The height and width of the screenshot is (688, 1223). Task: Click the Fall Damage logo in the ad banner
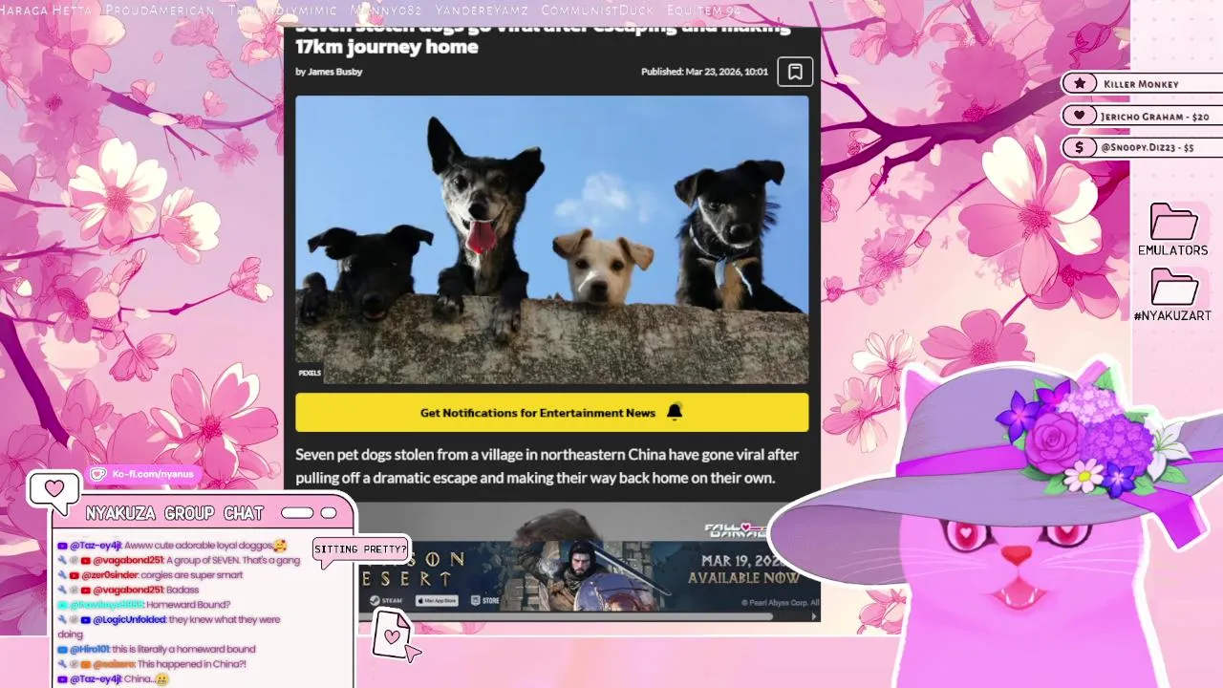tap(736, 529)
